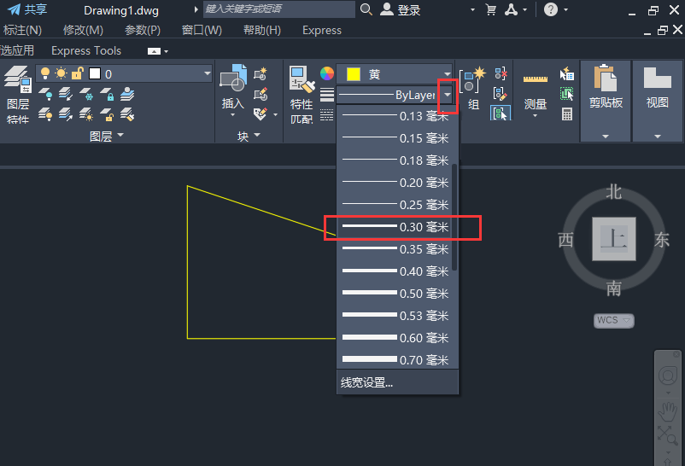Open the 窗口(W) menu

coord(202,30)
